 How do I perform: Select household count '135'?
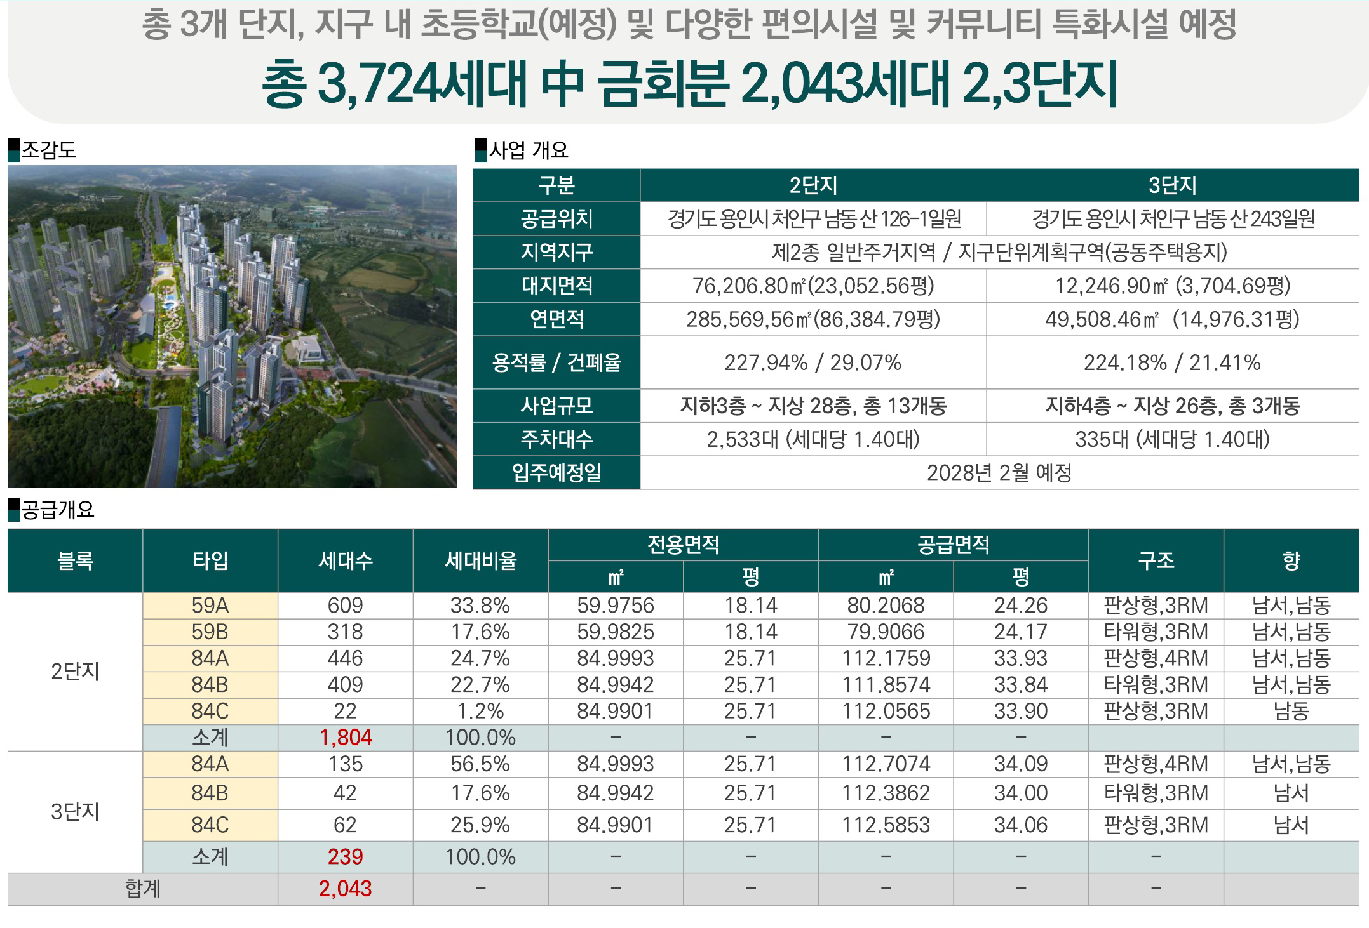(x=346, y=764)
